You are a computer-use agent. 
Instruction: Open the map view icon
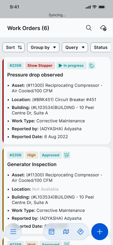click(66, 232)
